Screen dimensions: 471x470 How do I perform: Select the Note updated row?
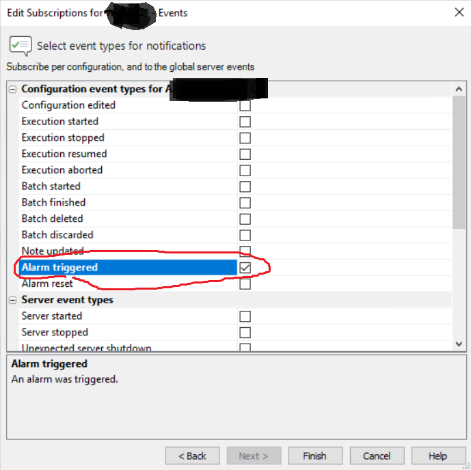pyautogui.click(x=235, y=251)
